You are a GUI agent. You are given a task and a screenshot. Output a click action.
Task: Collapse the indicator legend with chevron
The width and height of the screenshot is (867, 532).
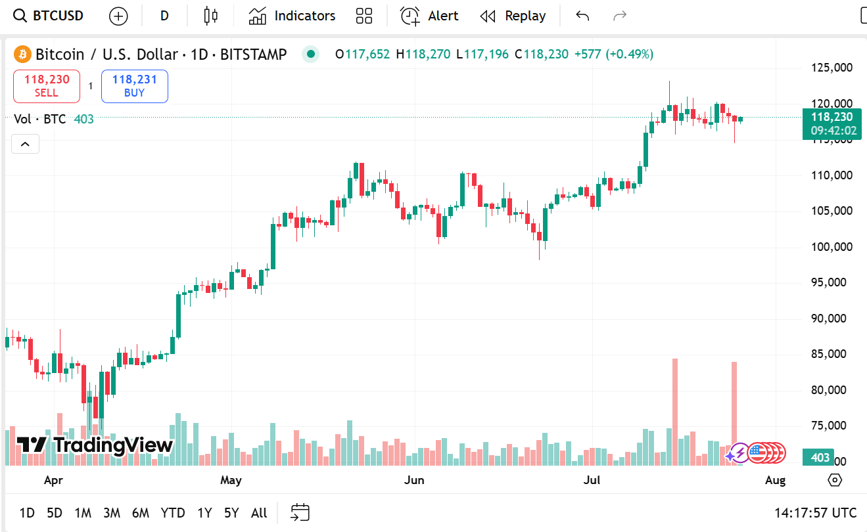click(25, 144)
